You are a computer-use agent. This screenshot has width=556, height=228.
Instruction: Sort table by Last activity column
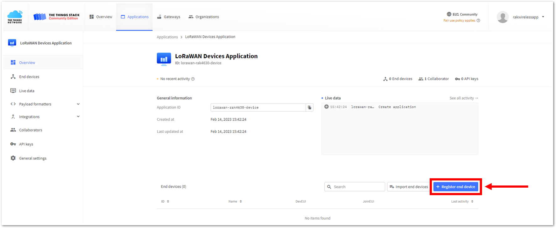point(462,201)
